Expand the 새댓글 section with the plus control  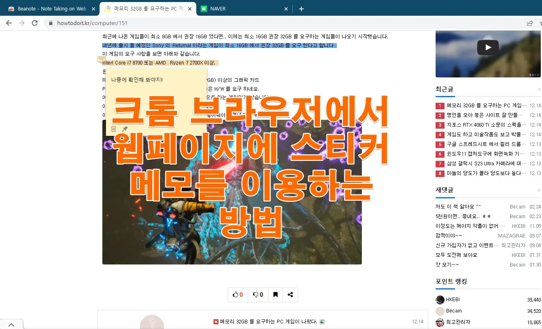point(539,190)
